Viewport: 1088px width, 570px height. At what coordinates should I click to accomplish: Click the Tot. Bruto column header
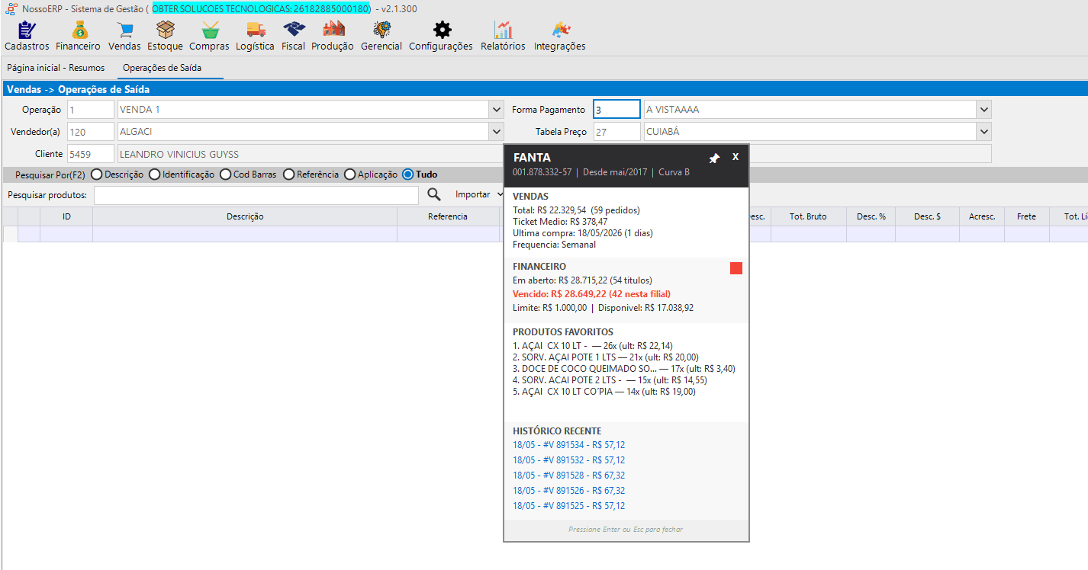808,216
